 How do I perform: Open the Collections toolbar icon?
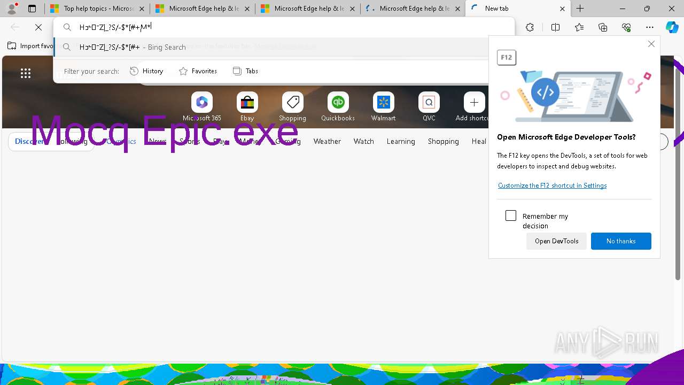point(603,27)
